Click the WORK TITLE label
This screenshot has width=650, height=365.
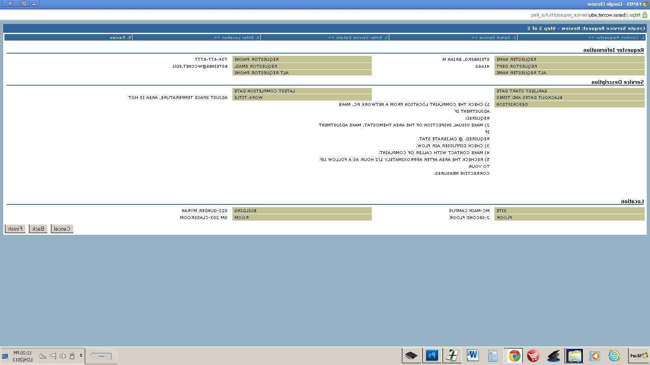click(x=248, y=97)
